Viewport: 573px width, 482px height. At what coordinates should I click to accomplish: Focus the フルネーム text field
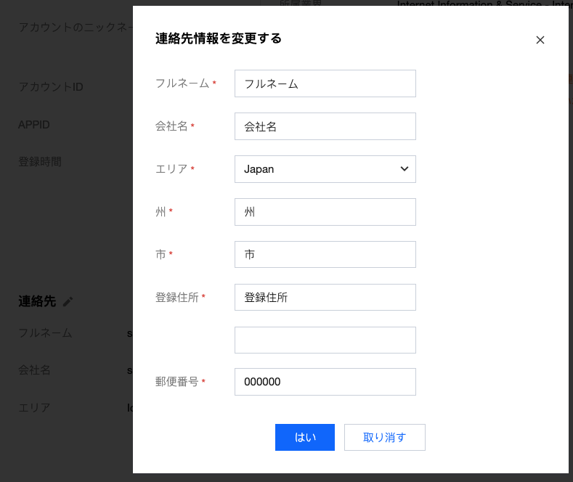click(x=325, y=83)
